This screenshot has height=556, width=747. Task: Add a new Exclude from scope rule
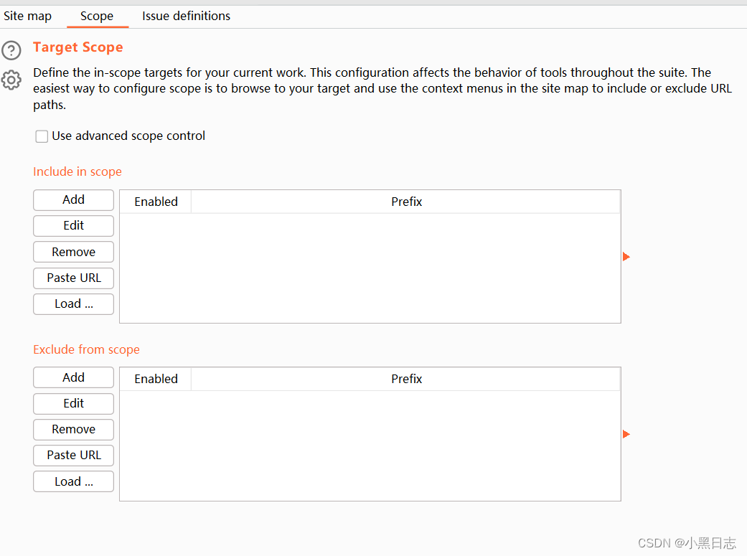click(73, 377)
